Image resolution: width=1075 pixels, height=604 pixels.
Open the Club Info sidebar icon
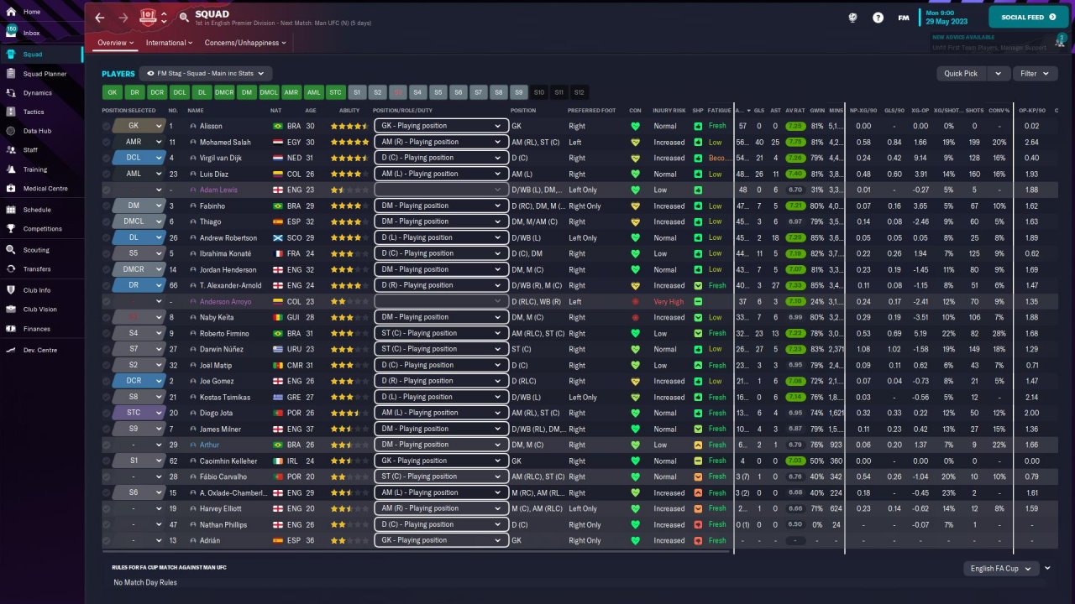pos(12,290)
